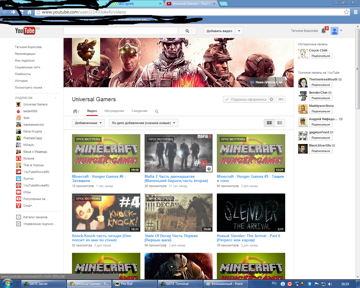Image resolution: width=360 pixels, height=288 pixels.
Task: Open Добавленные filter dropdown
Action: [88, 123]
